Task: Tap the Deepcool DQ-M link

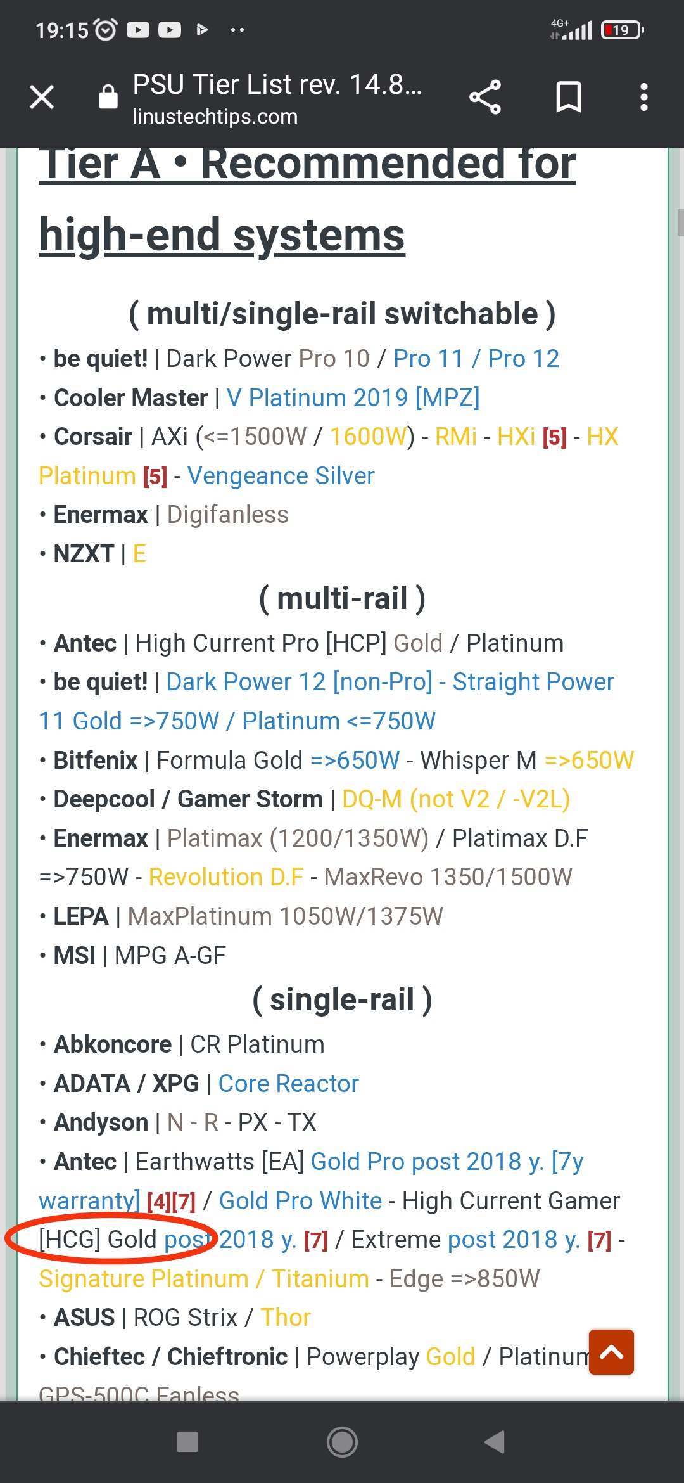Action: pyautogui.click(x=455, y=799)
